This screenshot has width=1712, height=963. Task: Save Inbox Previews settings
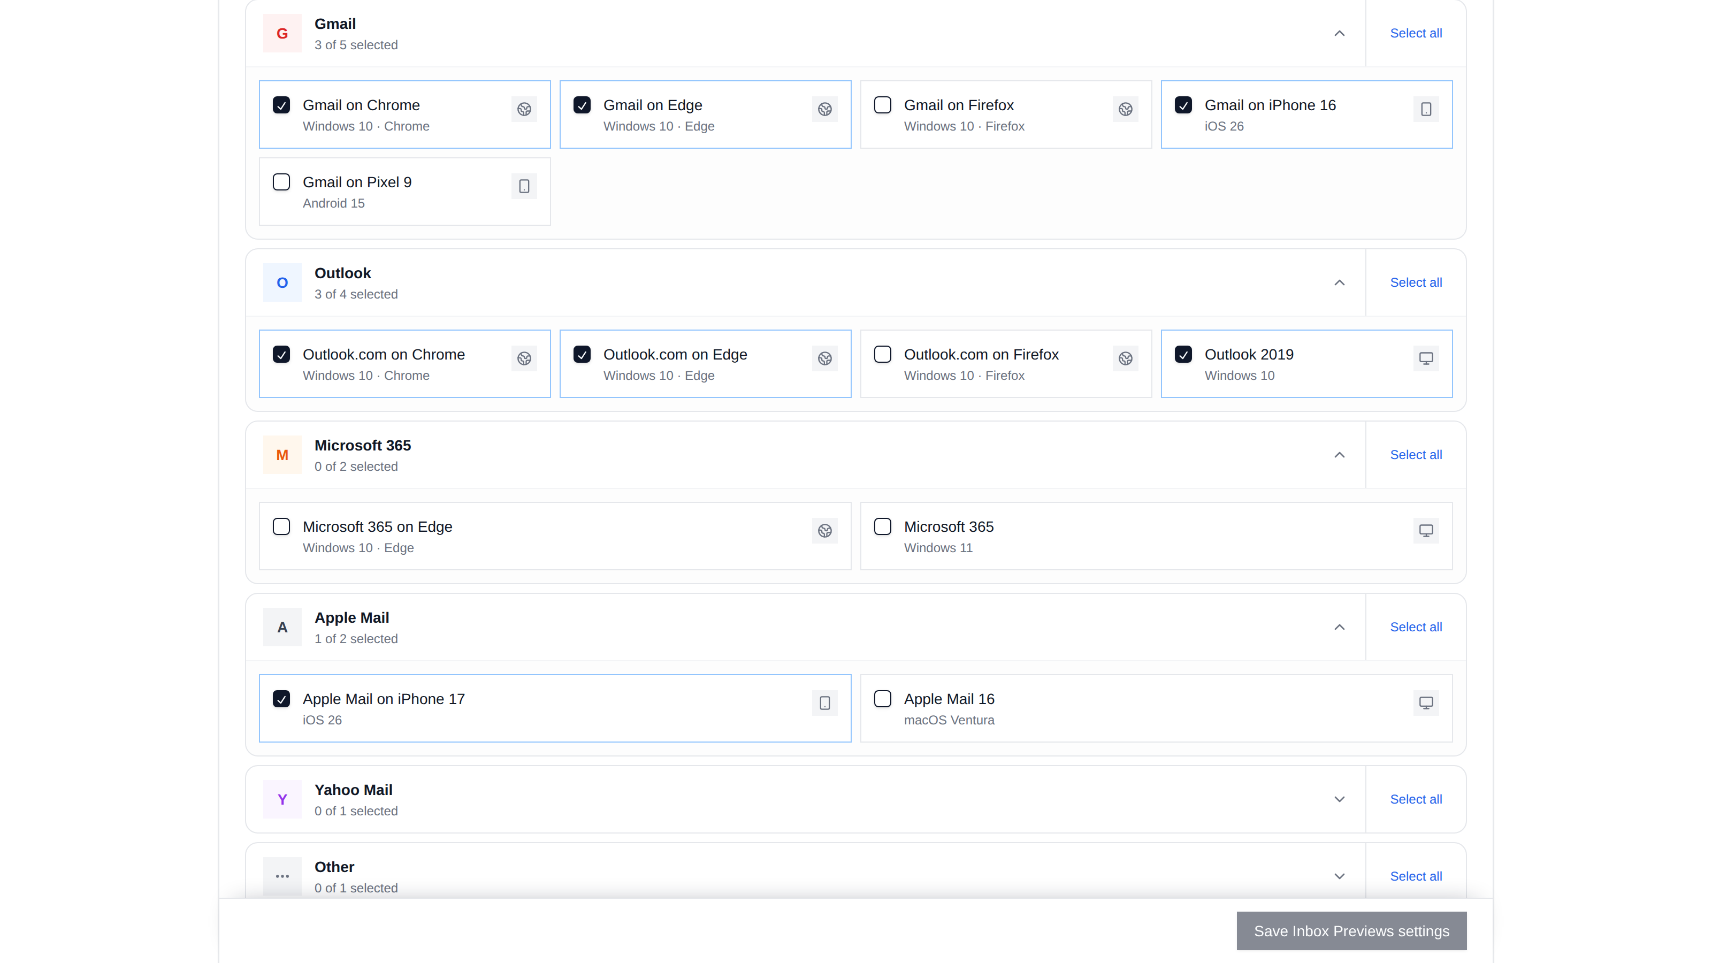click(x=1351, y=930)
